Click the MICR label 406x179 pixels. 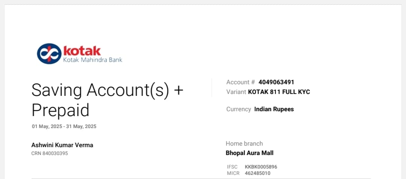(233, 173)
